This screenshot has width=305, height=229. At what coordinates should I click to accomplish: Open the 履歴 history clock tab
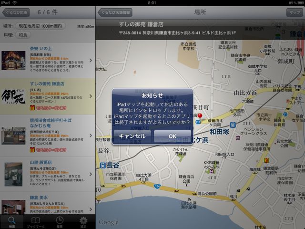[x=60, y=222]
